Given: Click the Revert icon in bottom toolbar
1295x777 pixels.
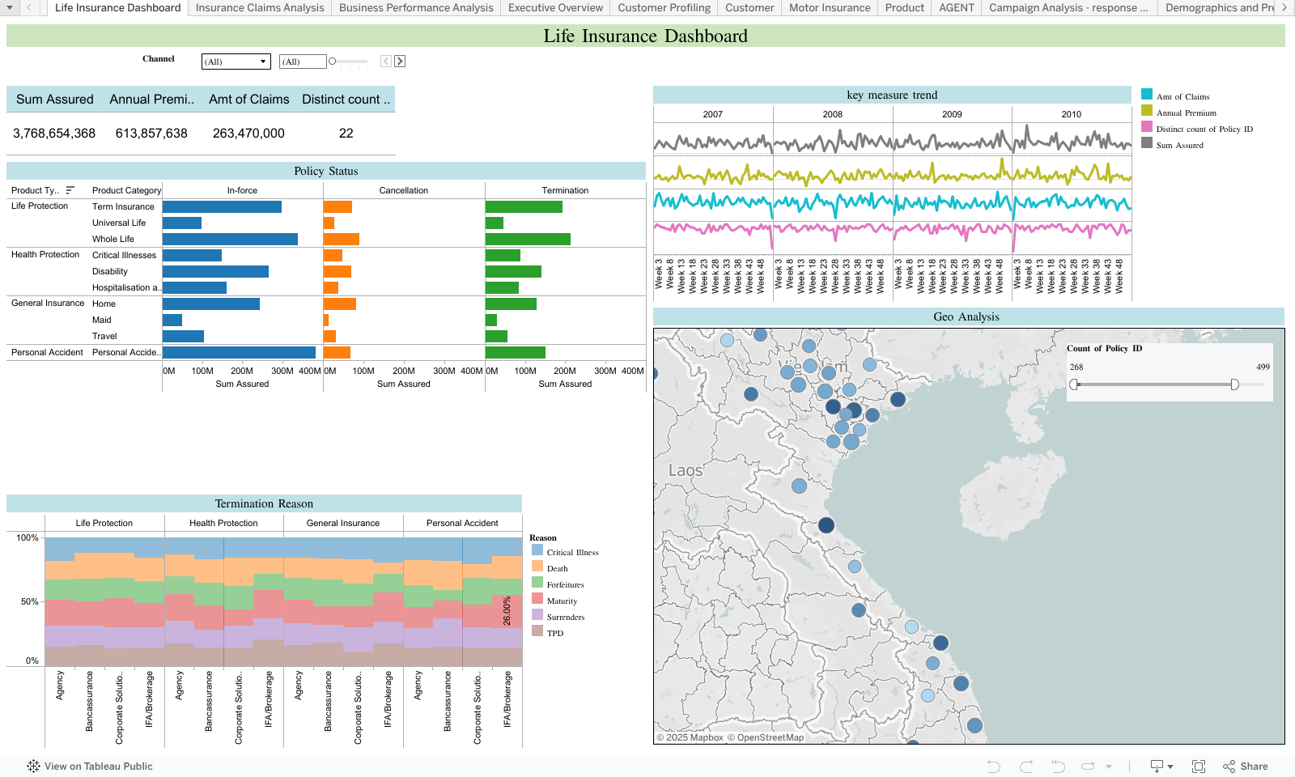Looking at the screenshot, I should pyautogui.click(x=1058, y=766).
